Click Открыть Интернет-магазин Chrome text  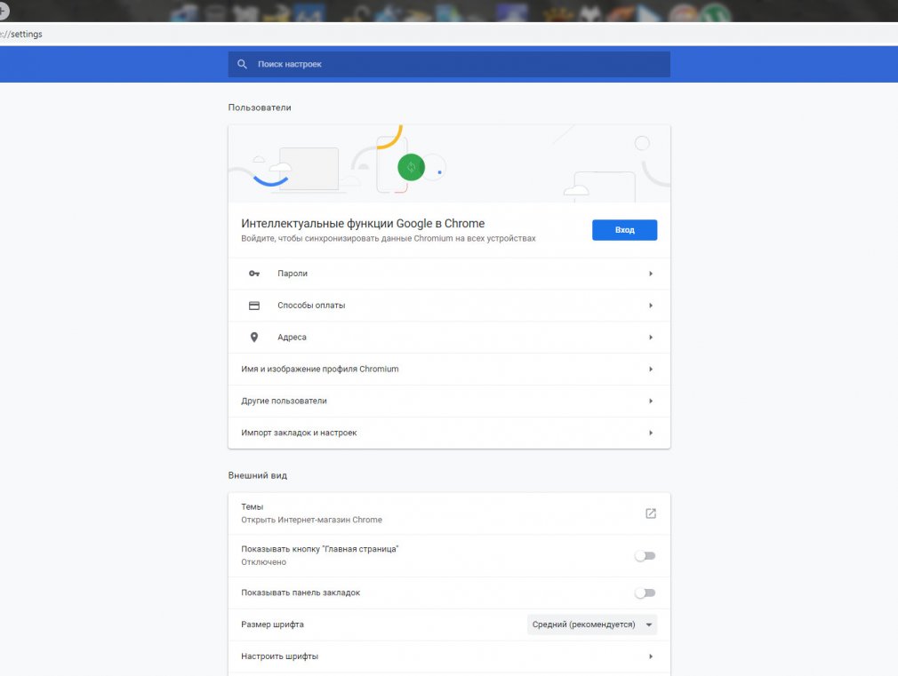(x=311, y=521)
